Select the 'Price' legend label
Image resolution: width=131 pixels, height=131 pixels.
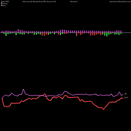click(x=4, y=6)
